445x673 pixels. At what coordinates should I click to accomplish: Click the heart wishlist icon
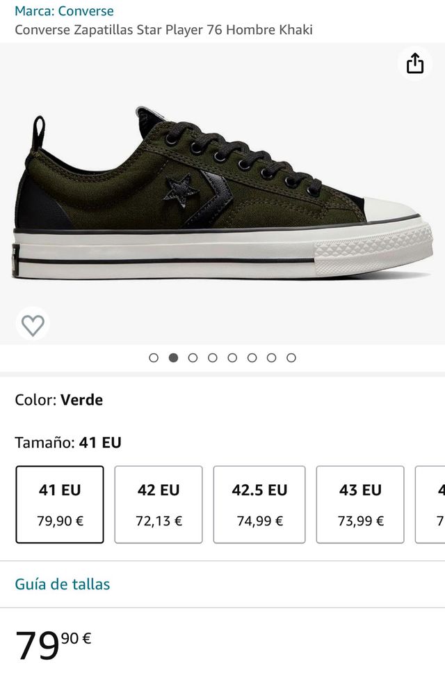click(x=31, y=323)
